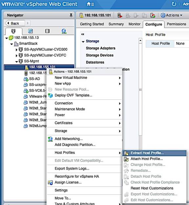Open Storage Adapters in Configure
Viewport: 189px width, 205px height.
click(x=101, y=48)
